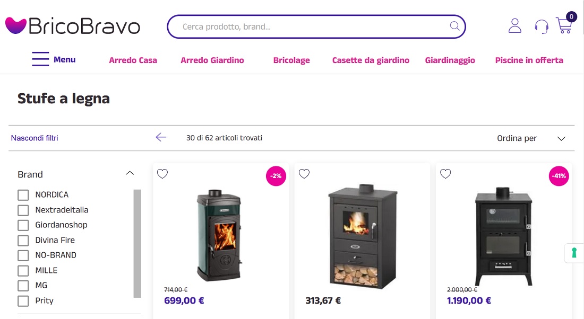Open the hamburger Menu icon
This screenshot has height=319, width=584.
(40, 59)
